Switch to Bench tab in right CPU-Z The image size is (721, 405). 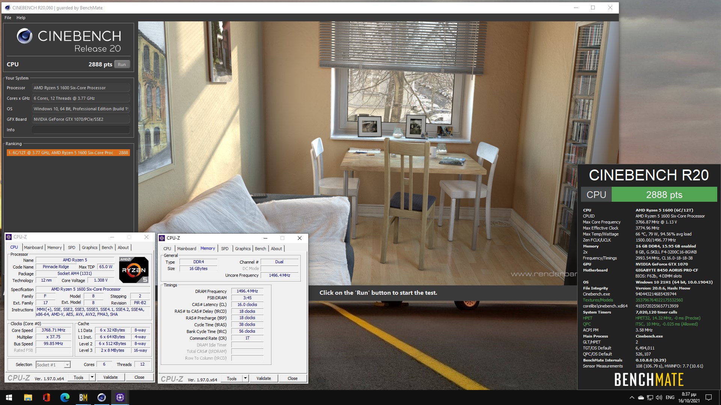pyautogui.click(x=260, y=249)
